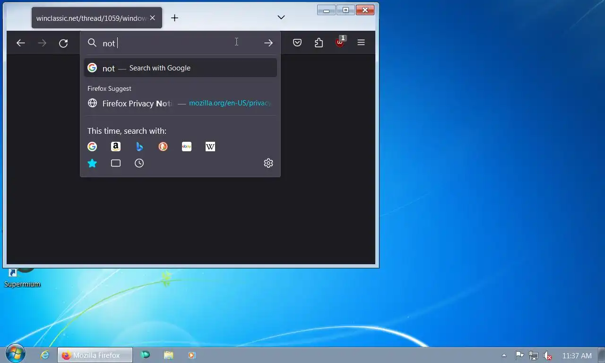
Task: Reload the page with refresh icon
Action: pyautogui.click(x=63, y=43)
